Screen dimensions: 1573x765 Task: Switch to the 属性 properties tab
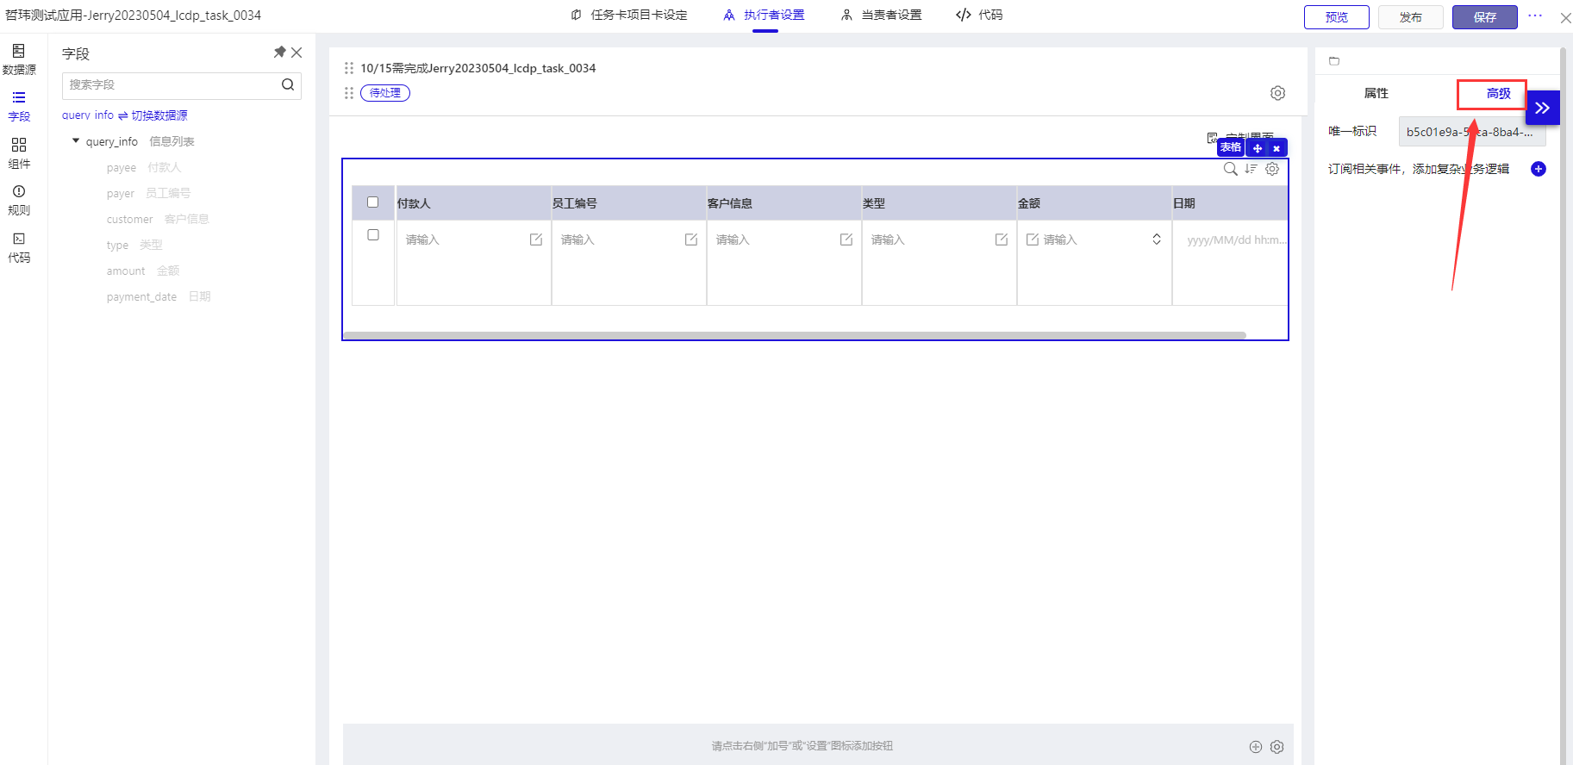(1376, 93)
